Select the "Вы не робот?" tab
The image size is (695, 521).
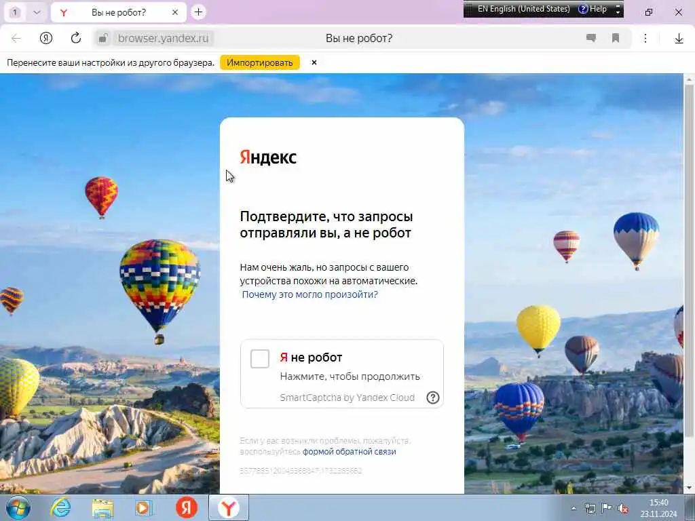(x=119, y=12)
